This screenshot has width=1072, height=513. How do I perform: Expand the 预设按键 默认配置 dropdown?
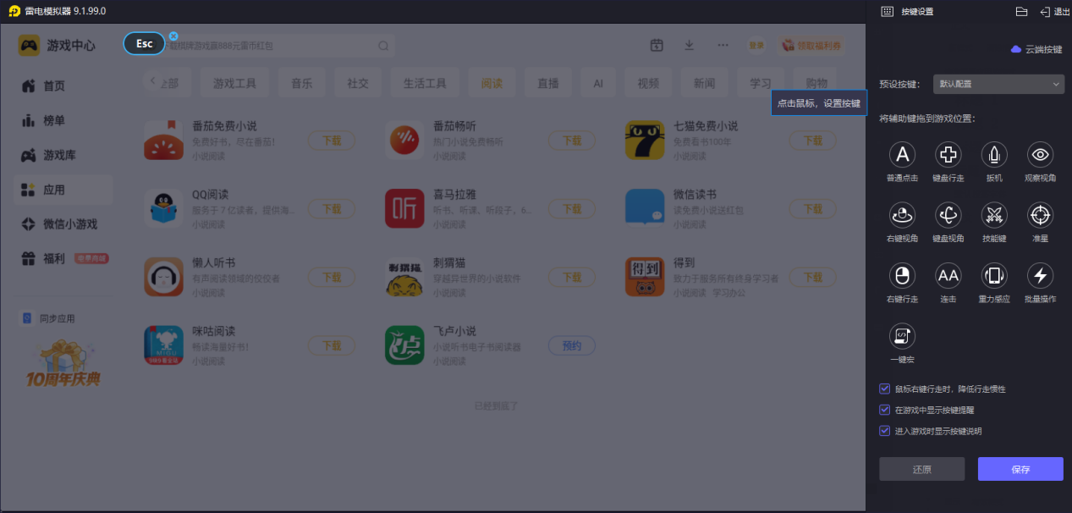[998, 84]
